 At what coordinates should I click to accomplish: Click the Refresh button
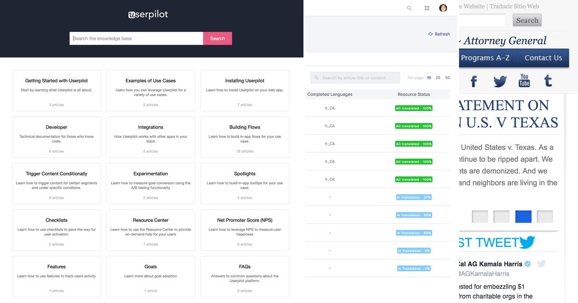(439, 34)
